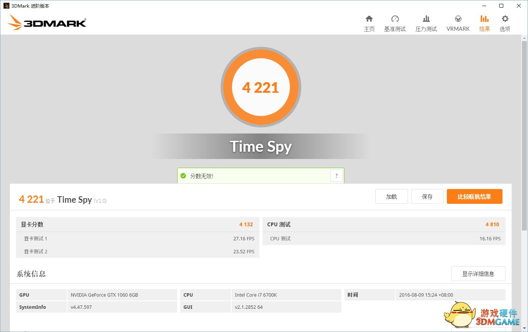Open the 结果 results chart icon
The image size is (528, 332).
[x=485, y=19]
